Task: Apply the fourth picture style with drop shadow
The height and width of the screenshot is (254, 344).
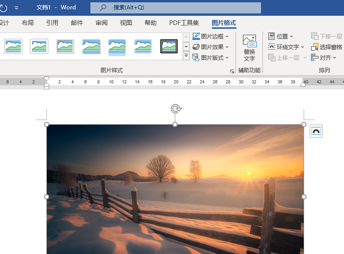Action: (91, 46)
